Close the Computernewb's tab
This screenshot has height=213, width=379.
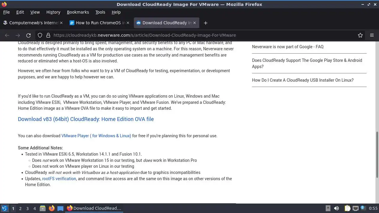click(61, 23)
